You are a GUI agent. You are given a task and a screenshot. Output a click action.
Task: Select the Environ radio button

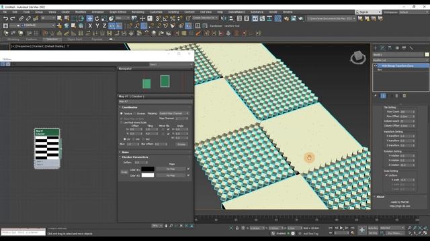tap(135, 113)
